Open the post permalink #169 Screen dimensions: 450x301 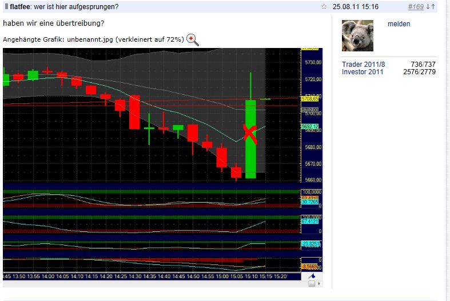coord(415,7)
